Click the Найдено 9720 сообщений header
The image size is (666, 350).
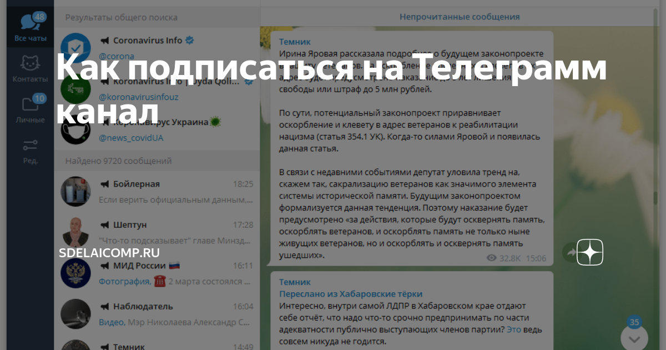157,161
